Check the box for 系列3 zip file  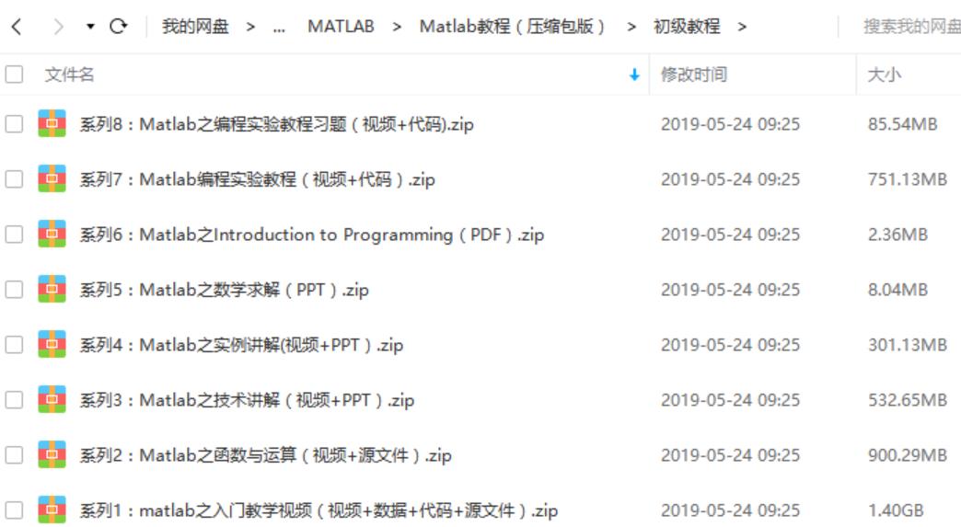(14, 400)
